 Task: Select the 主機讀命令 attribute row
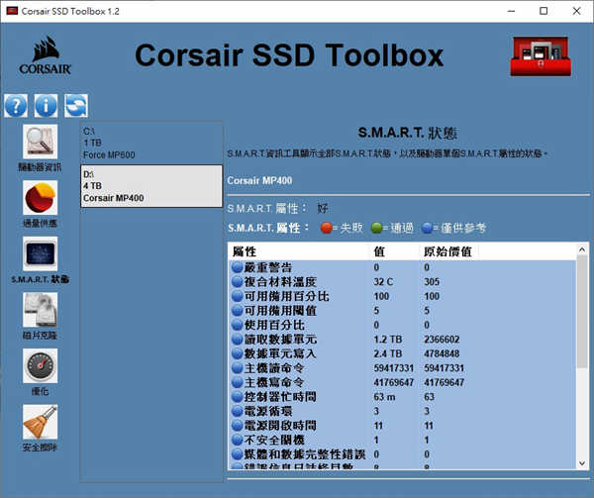[403, 368]
